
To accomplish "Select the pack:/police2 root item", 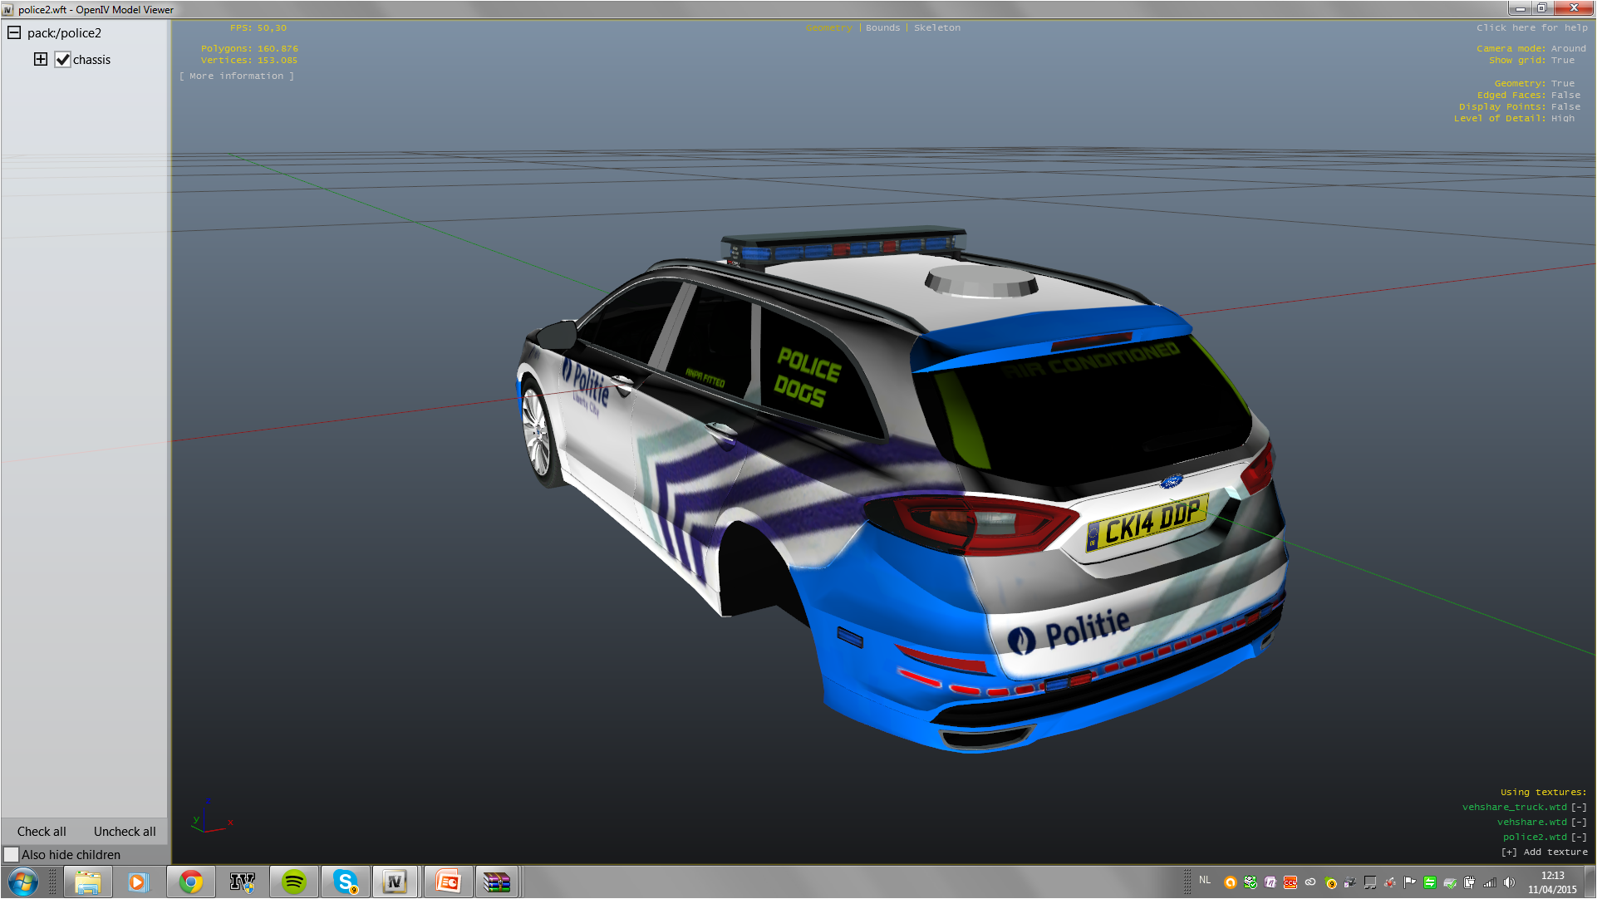I will coord(64,33).
